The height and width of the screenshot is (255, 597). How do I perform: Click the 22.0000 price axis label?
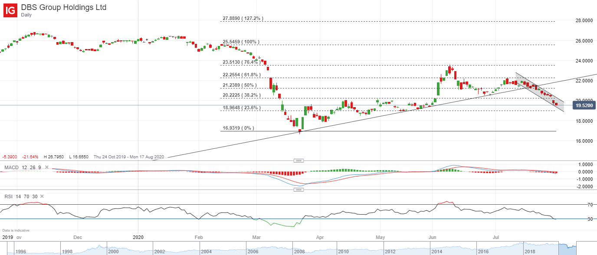(584, 81)
